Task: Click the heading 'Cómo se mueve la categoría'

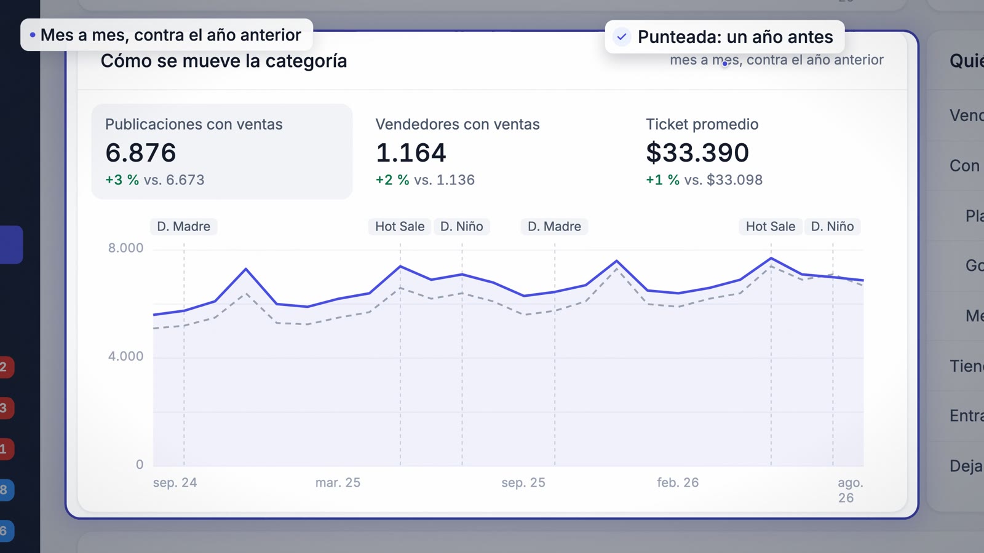Action: 224,61
